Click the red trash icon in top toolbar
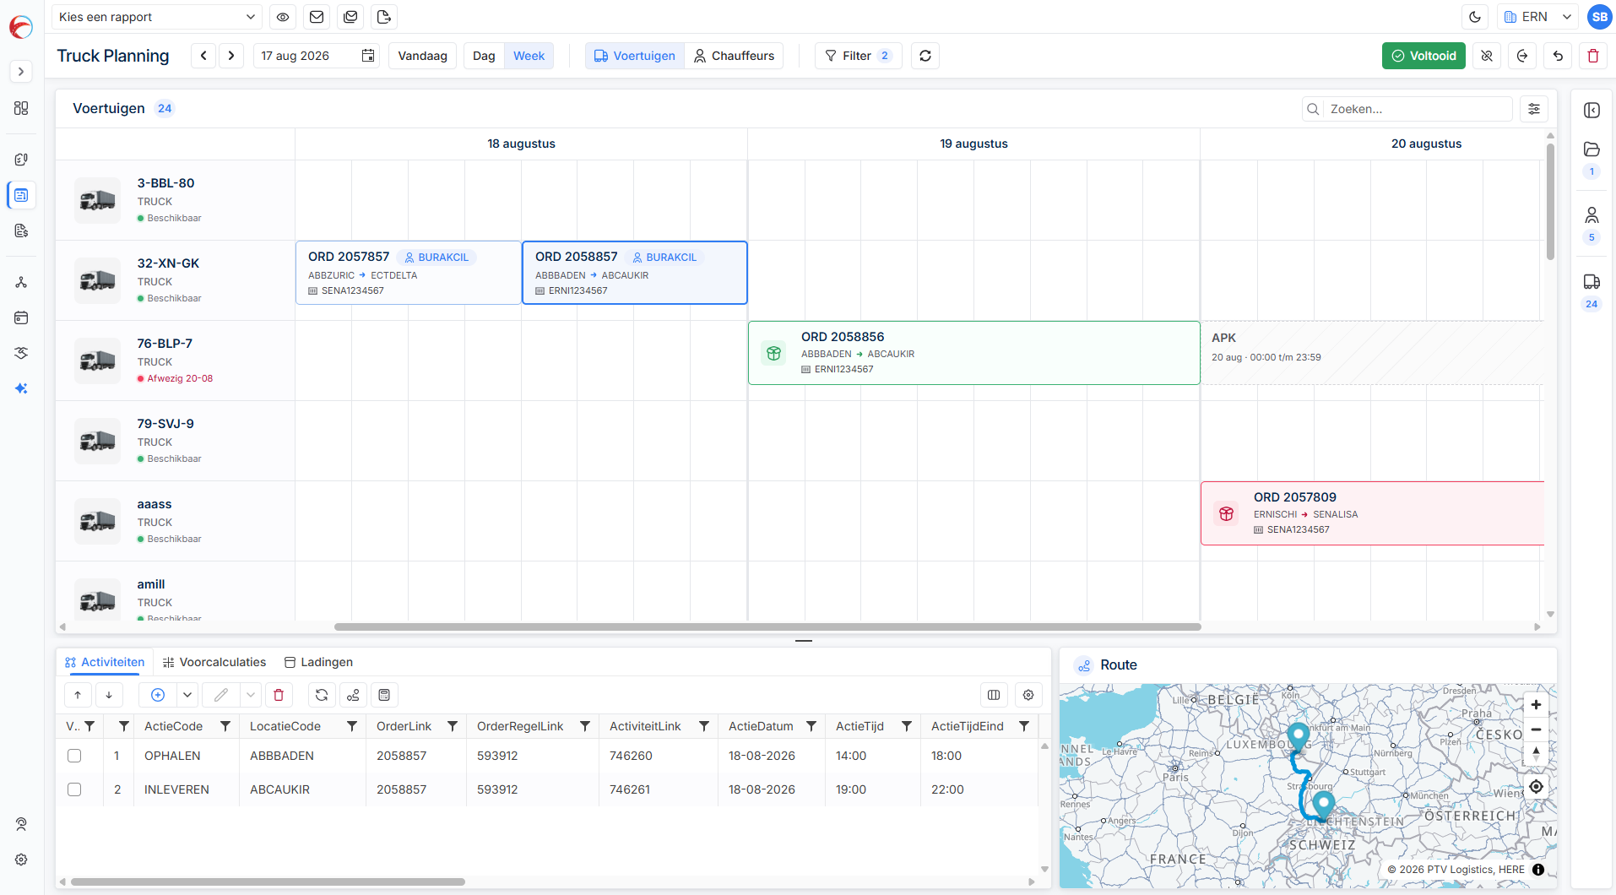 (1593, 56)
